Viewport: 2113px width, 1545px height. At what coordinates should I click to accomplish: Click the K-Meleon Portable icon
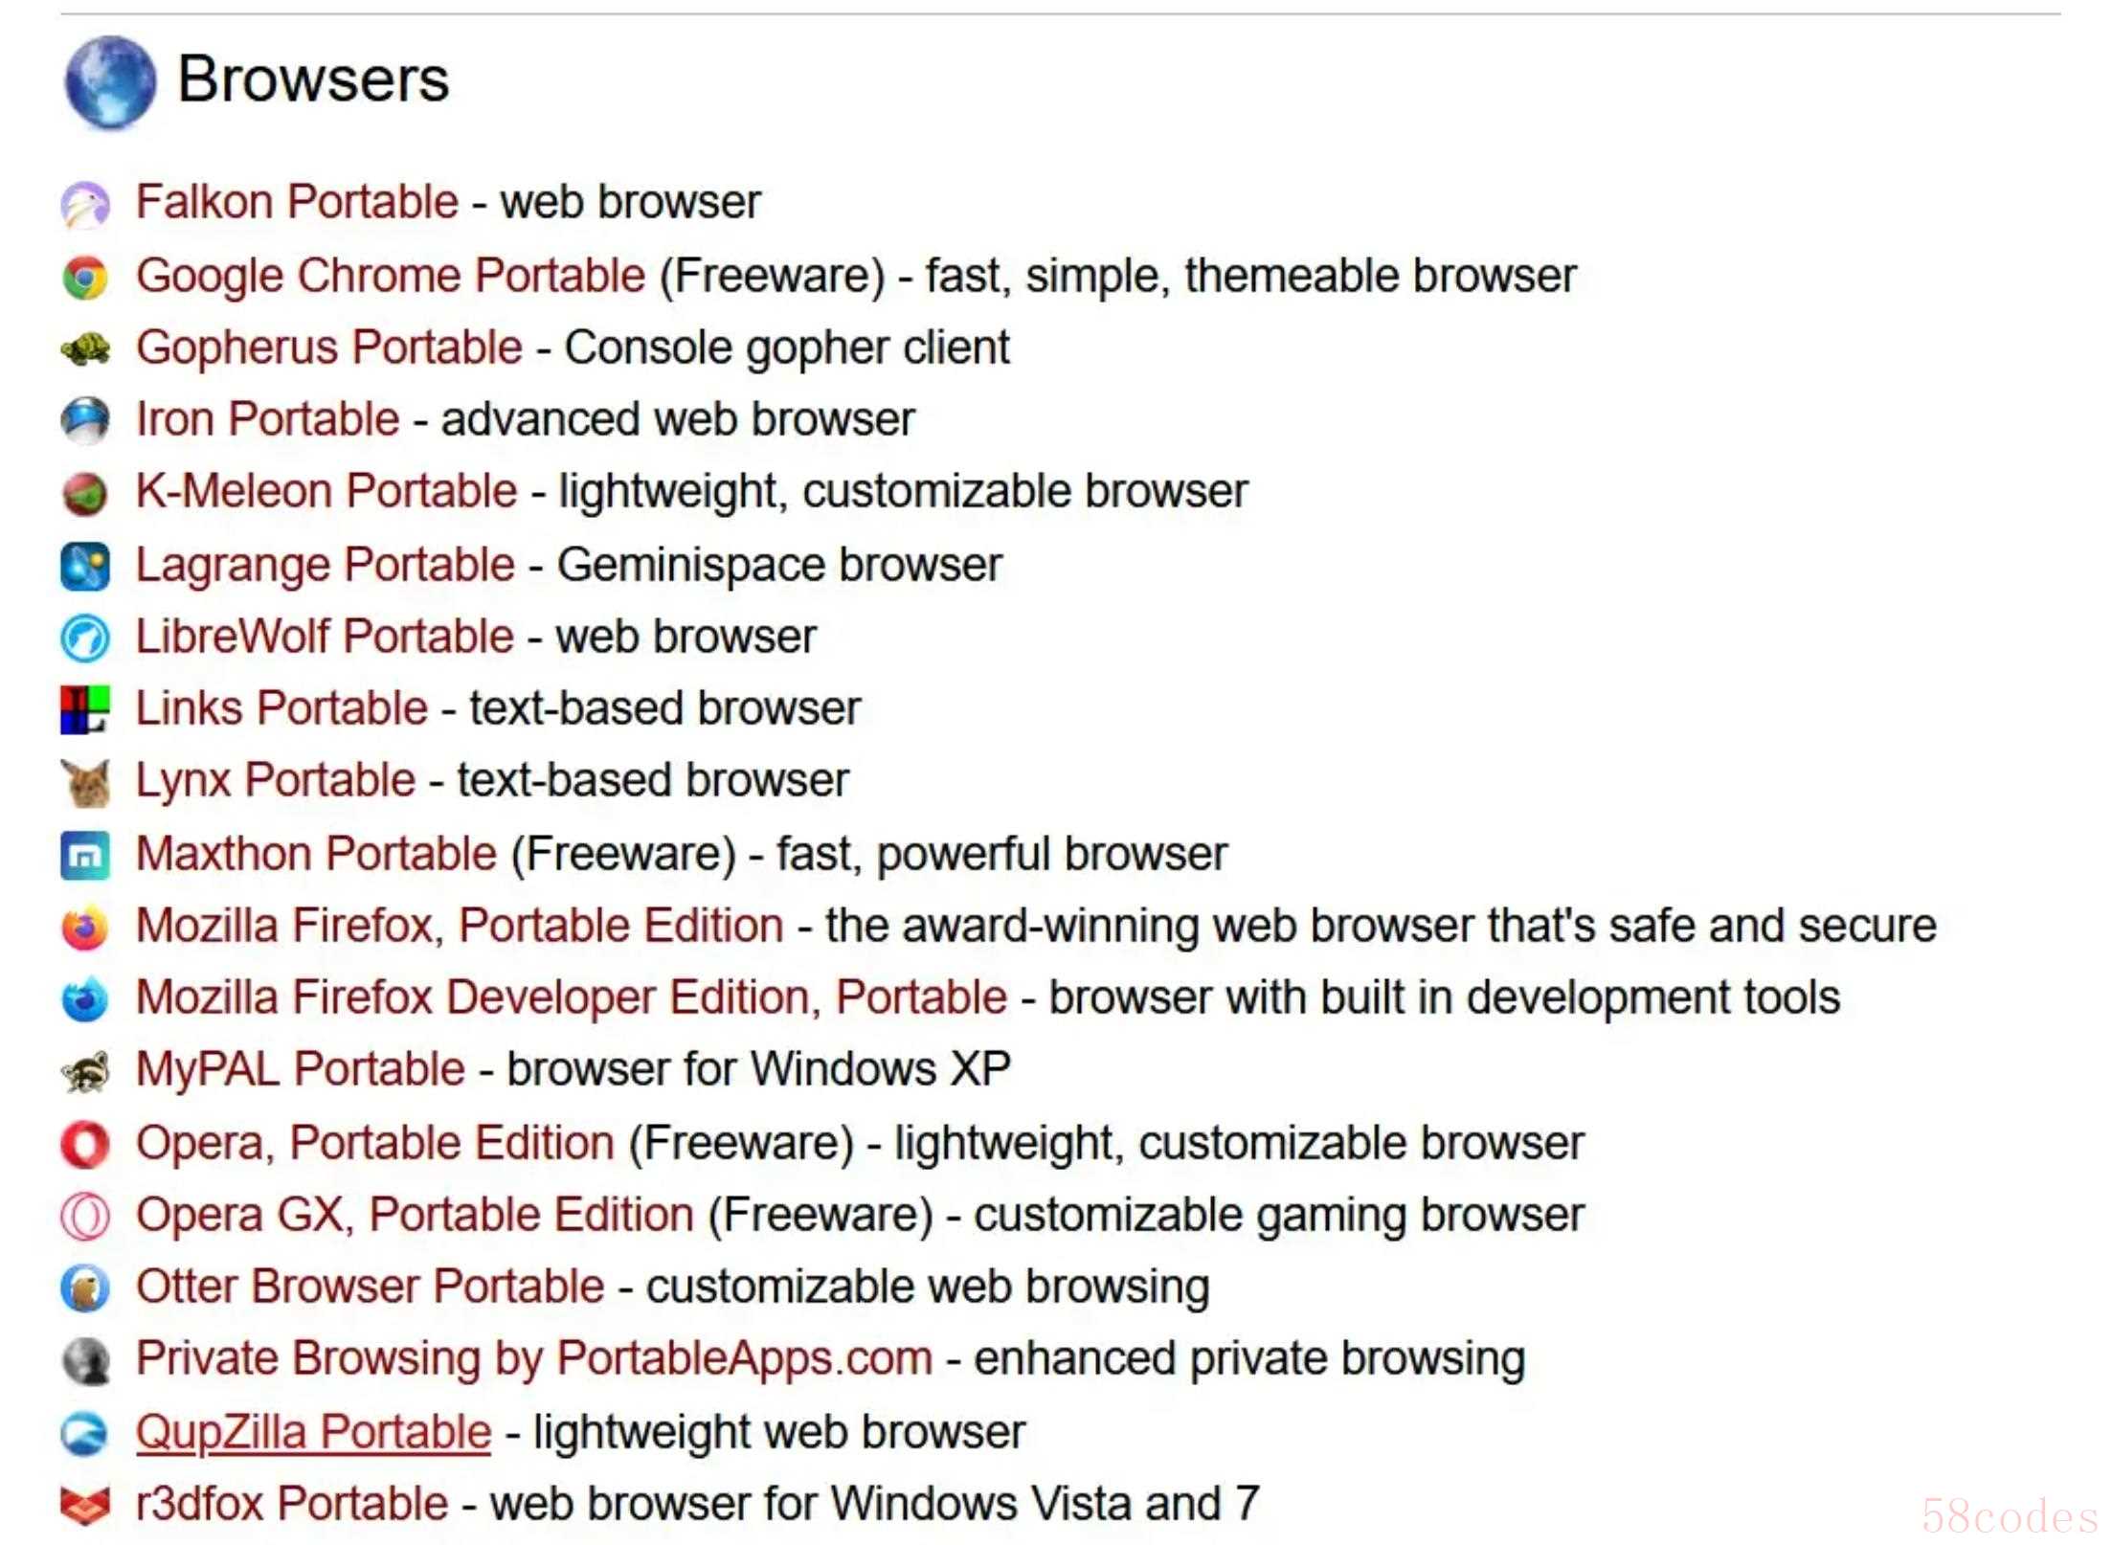tap(85, 493)
